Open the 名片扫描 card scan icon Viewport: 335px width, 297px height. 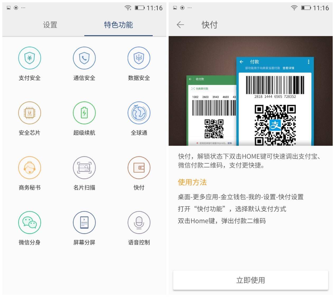click(x=84, y=168)
